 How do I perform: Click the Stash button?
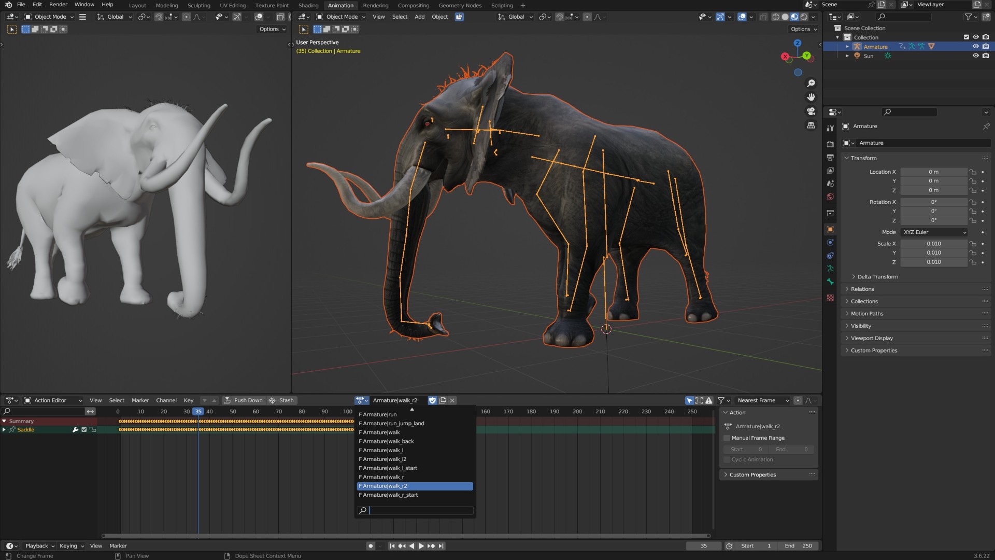tap(281, 400)
